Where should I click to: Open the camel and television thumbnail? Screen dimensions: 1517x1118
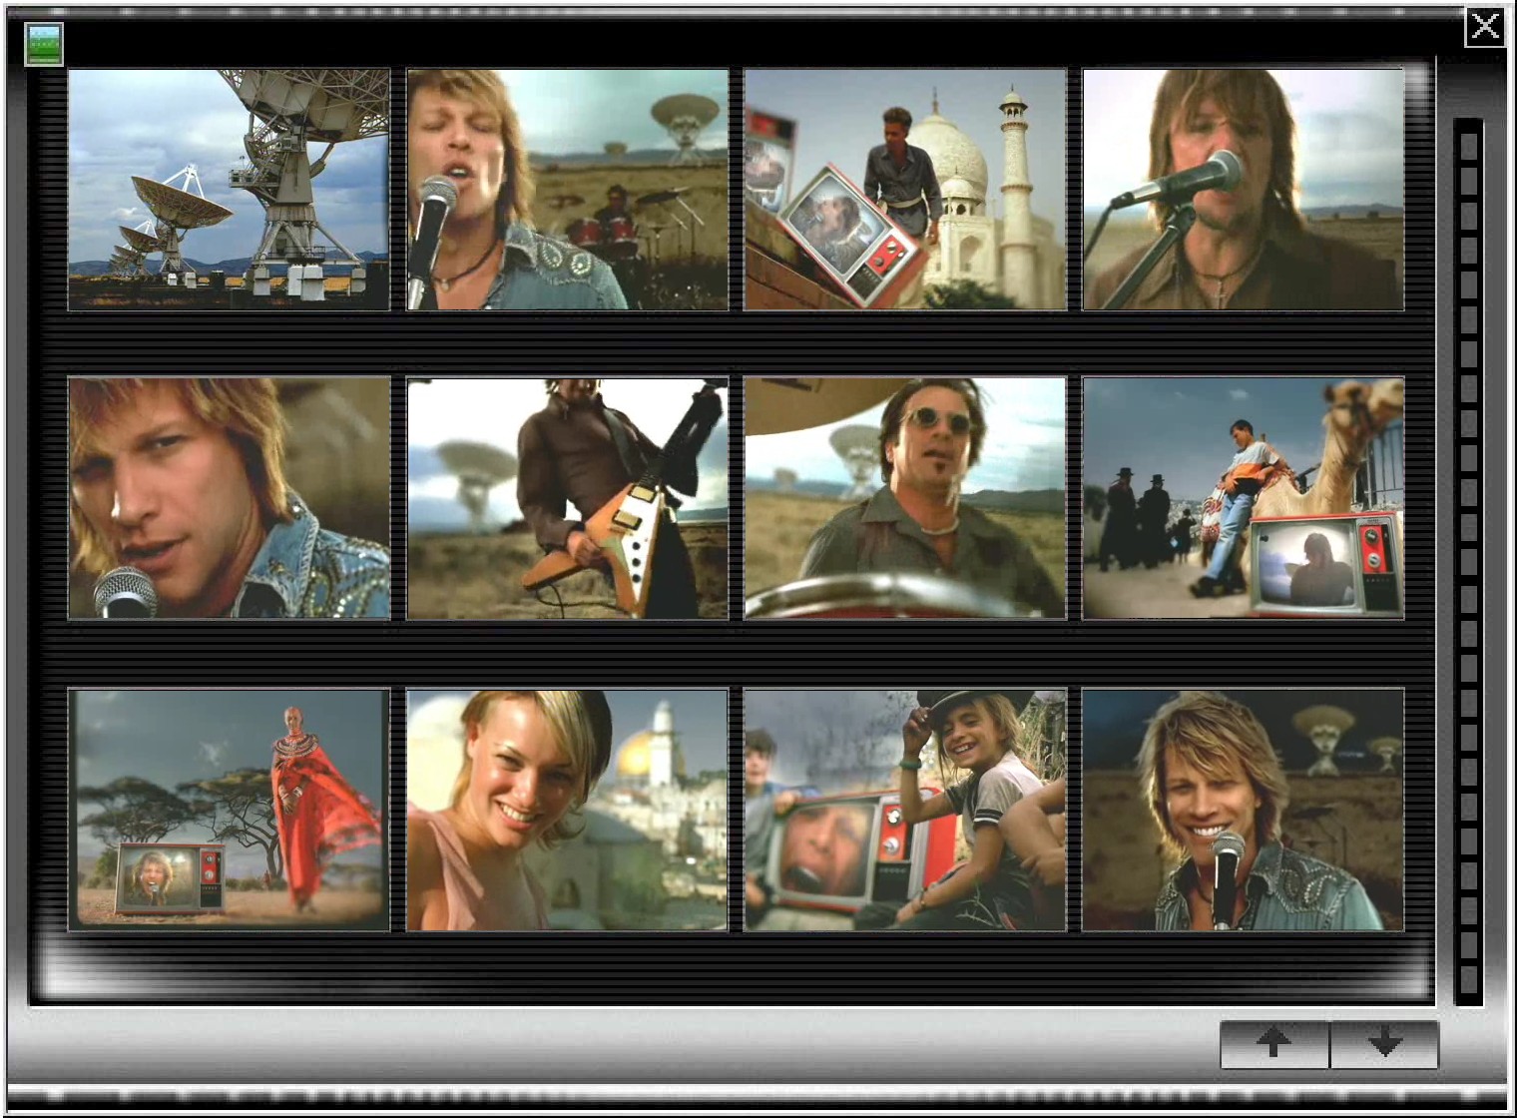(x=1244, y=498)
